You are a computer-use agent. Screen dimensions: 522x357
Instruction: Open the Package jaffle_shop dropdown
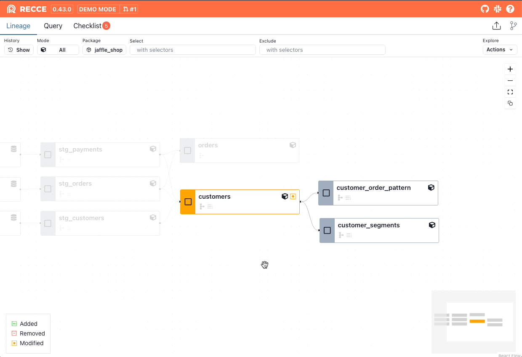click(104, 49)
